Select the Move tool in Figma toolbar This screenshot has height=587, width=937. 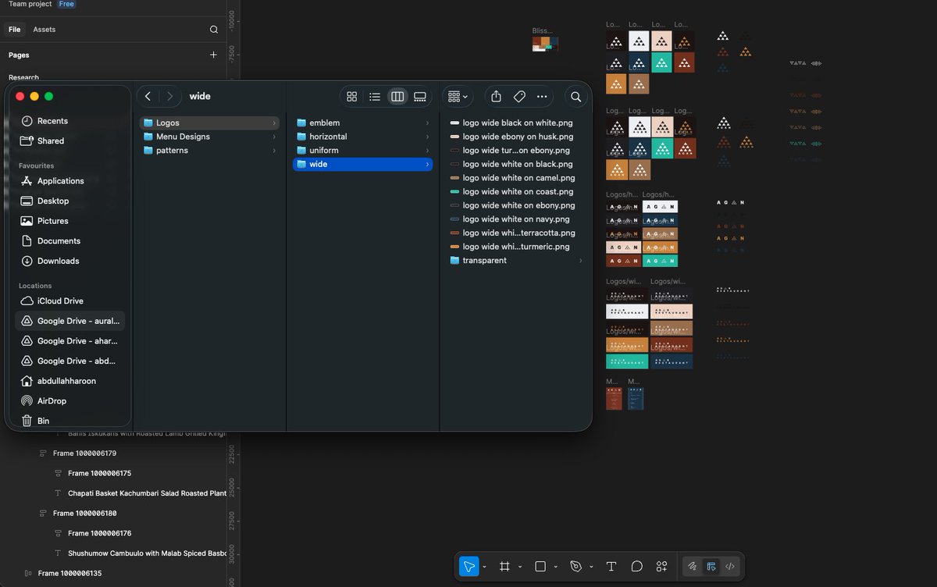coord(468,567)
